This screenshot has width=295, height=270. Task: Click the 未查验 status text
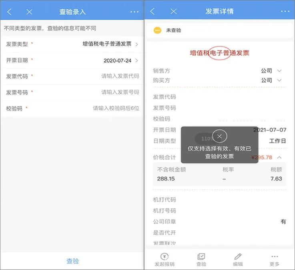[173, 30]
